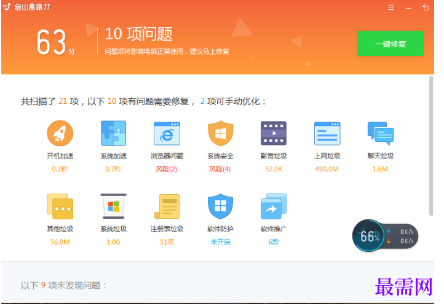Click the green 一键修复 button
Image resolution: width=444 pixels, height=306 pixels.
tap(390, 44)
